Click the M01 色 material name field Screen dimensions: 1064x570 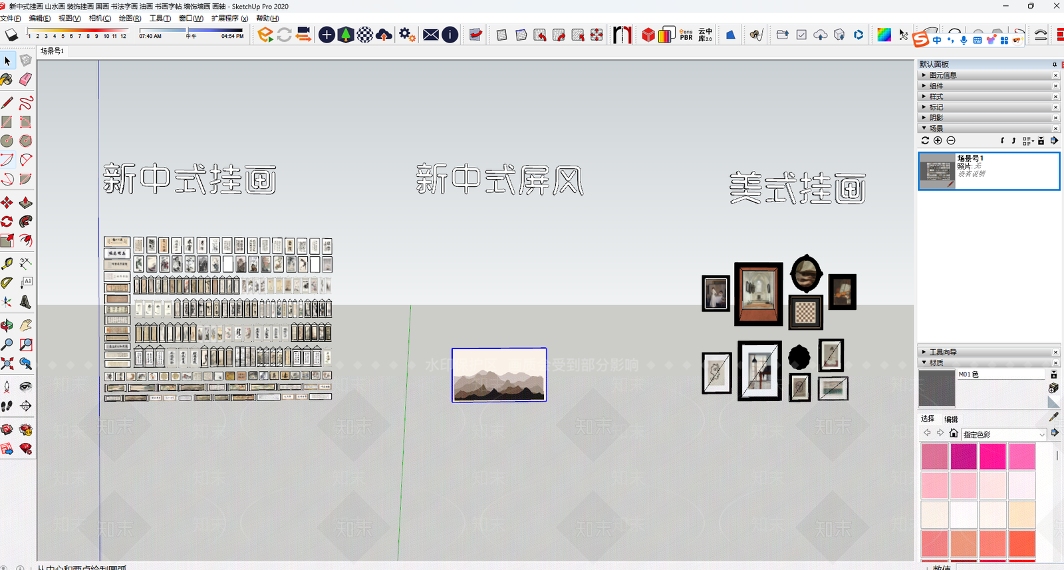(1001, 374)
